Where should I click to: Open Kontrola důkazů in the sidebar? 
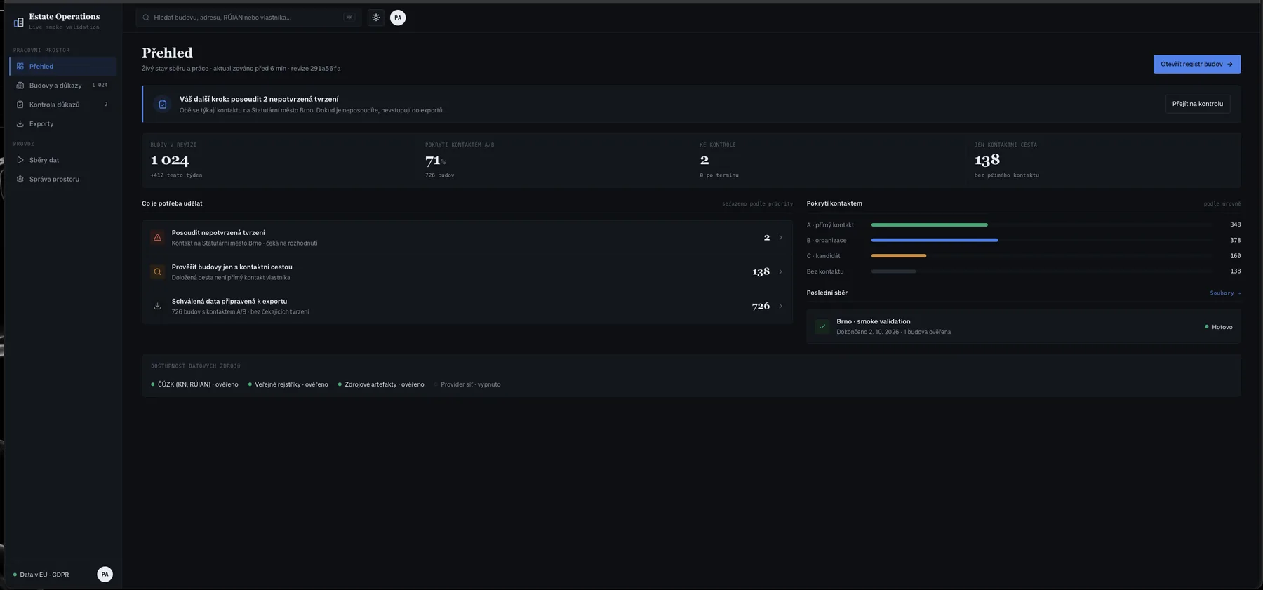(x=63, y=105)
